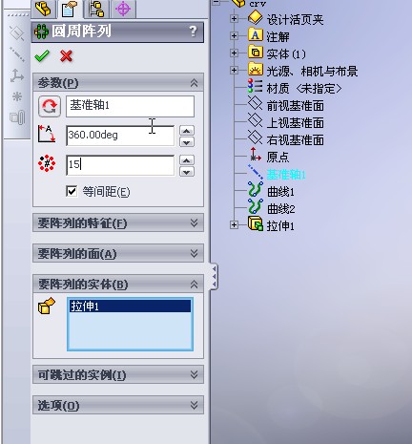Increase the angle value with up arrow
The image size is (412, 444).
187,131
